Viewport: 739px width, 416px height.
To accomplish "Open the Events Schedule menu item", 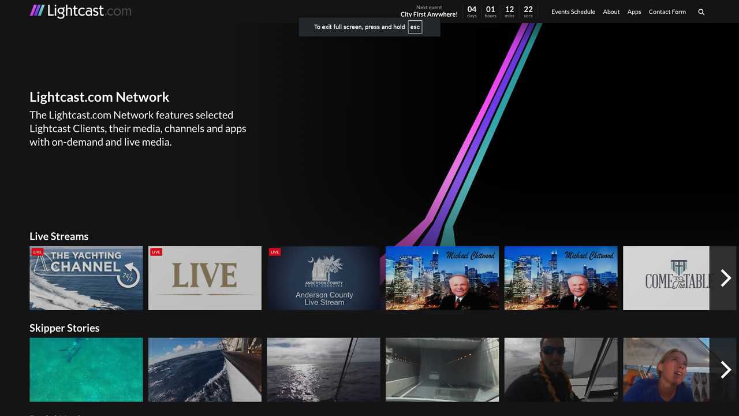I will click(x=573, y=12).
